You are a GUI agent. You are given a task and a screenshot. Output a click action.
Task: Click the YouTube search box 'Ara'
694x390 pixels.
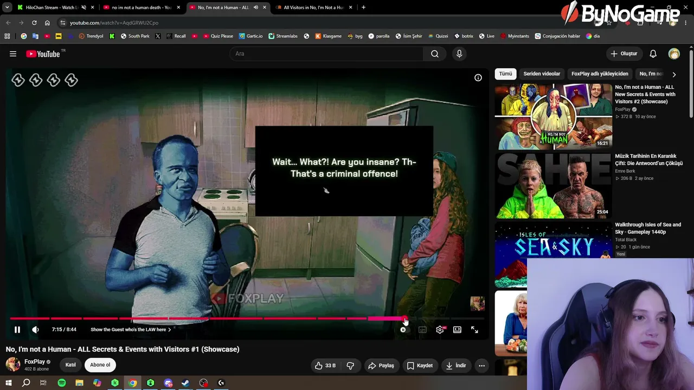[327, 54]
